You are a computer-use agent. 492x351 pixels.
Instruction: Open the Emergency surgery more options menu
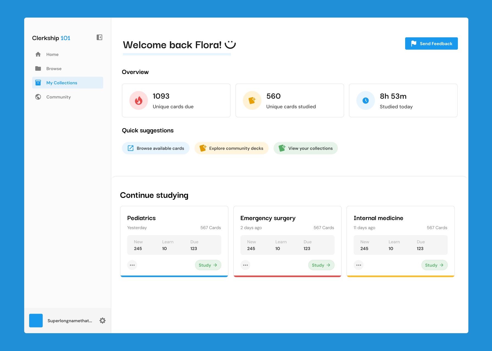[245, 265]
